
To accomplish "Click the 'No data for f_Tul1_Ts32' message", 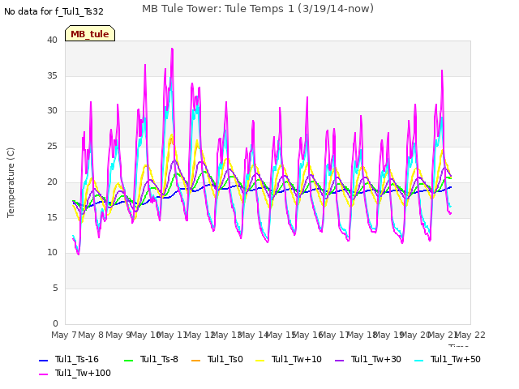I will [54, 11].
